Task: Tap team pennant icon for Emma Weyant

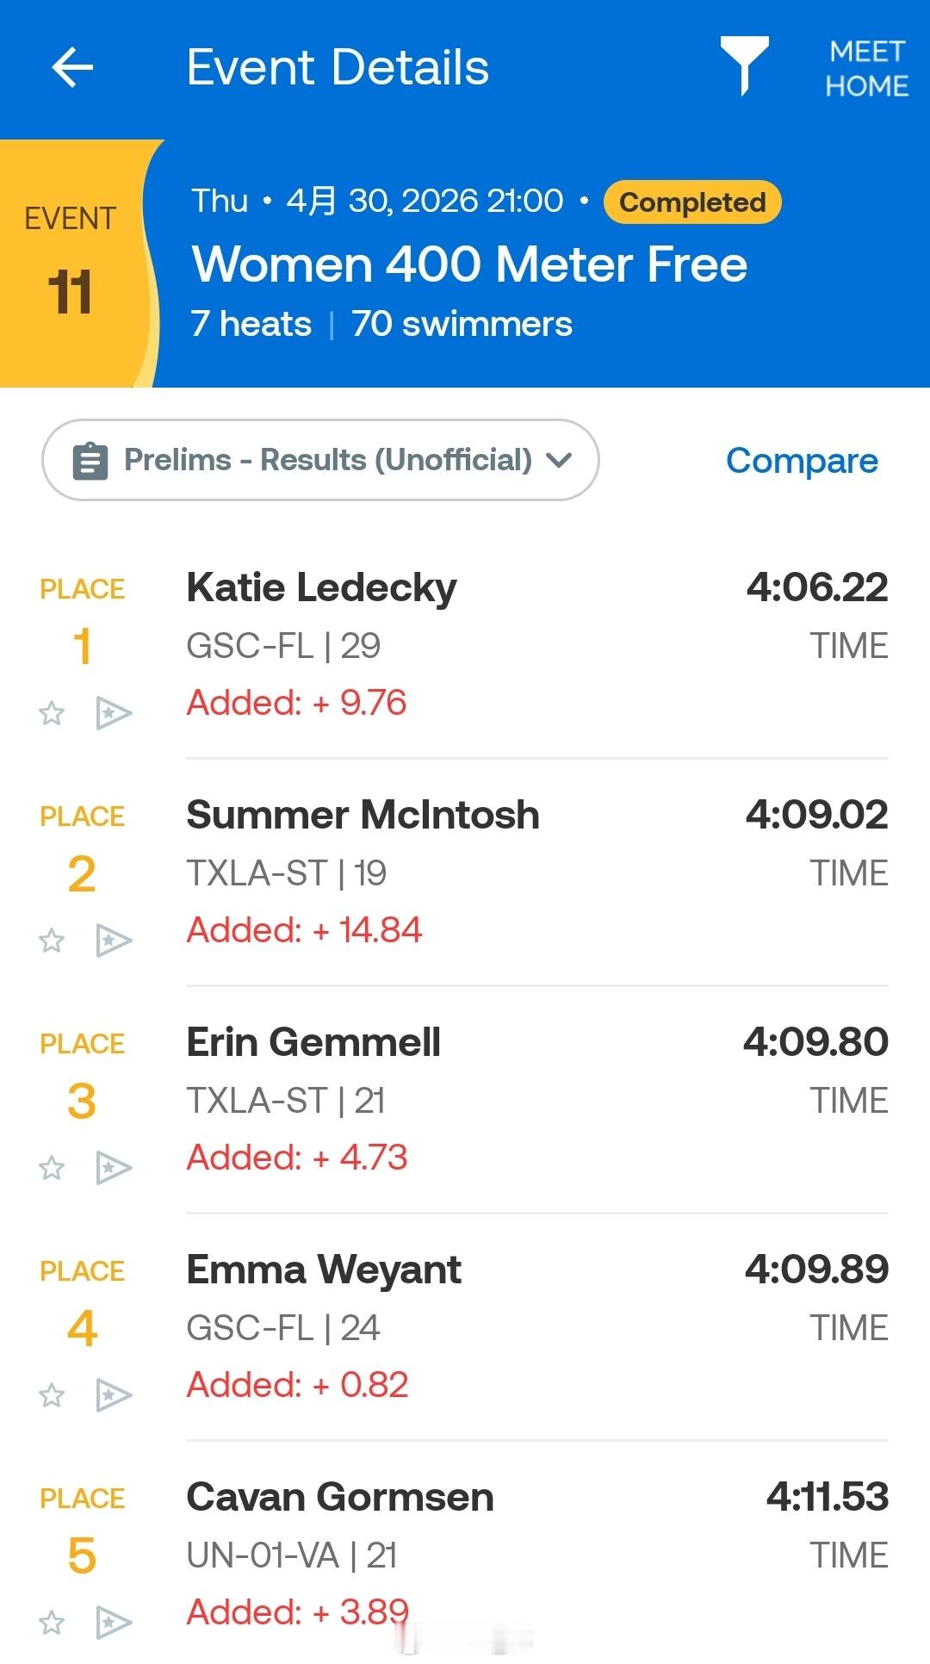Action: (x=114, y=1395)
